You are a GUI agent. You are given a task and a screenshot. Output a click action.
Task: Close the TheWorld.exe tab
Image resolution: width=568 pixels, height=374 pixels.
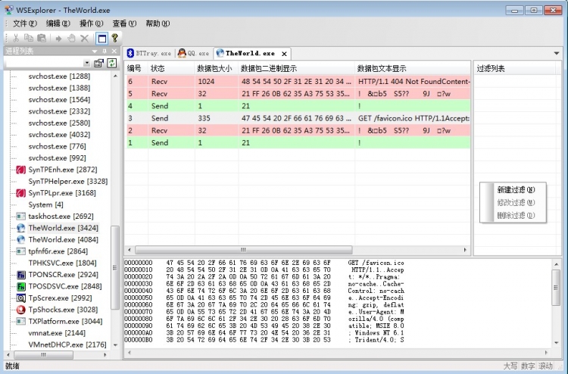point(284,54)
